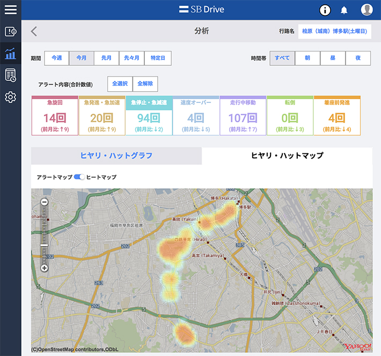Open notifications bell
Screen dimensions: 381x356
coord(344,10)
